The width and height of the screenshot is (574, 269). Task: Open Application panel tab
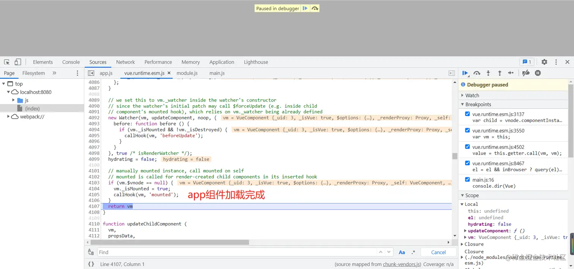(222, 62)
